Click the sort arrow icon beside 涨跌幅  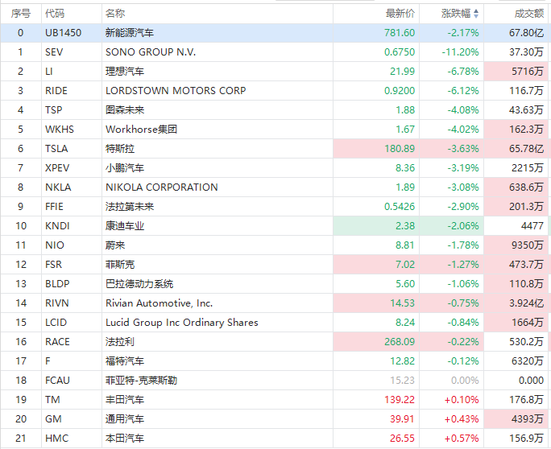(475, 14)
